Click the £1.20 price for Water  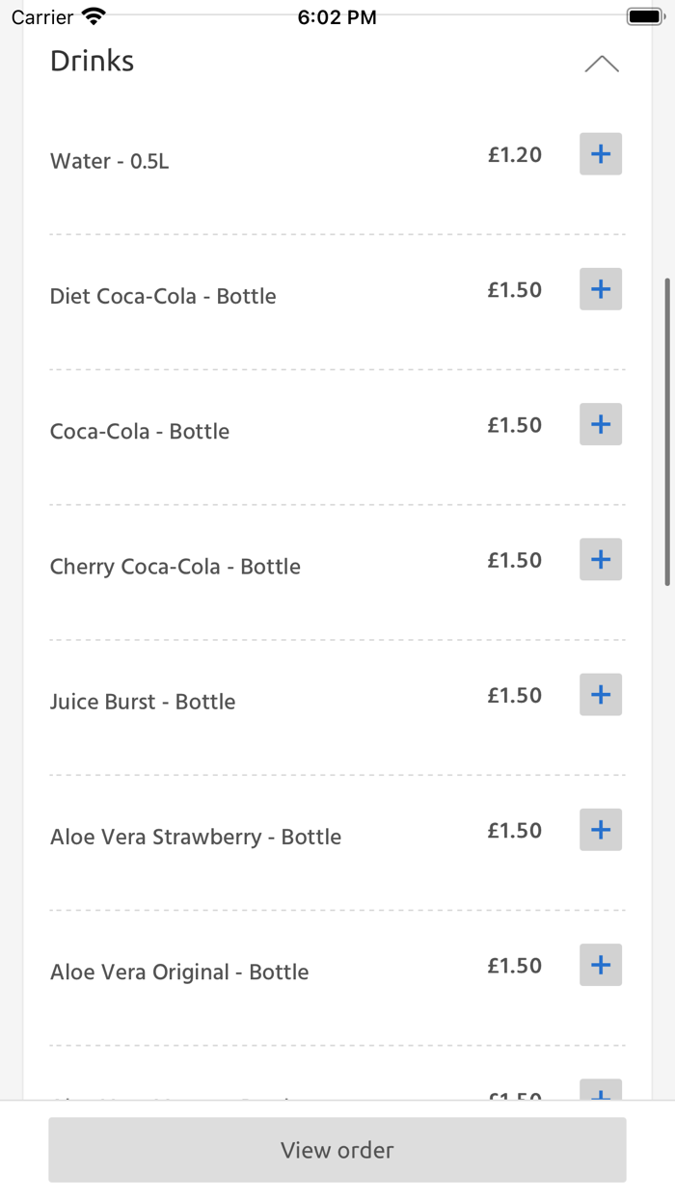click(514, 155)
